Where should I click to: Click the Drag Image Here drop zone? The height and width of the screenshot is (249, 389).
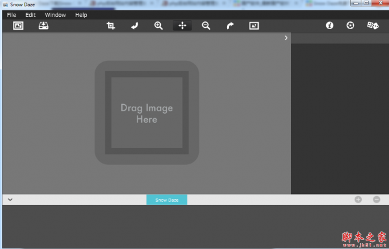click(147, 113)
